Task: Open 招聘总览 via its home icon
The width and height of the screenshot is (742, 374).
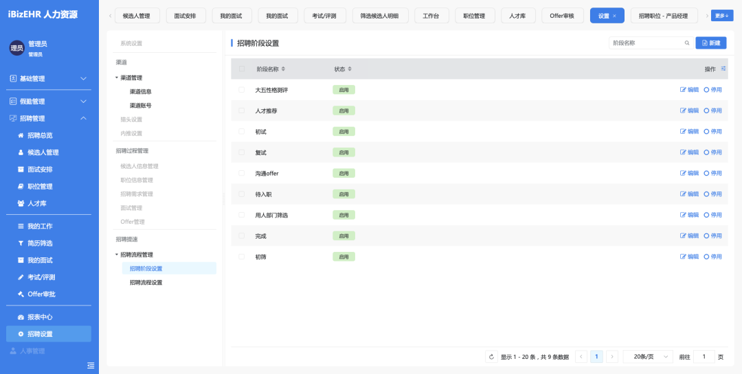Action: (21, 135)
